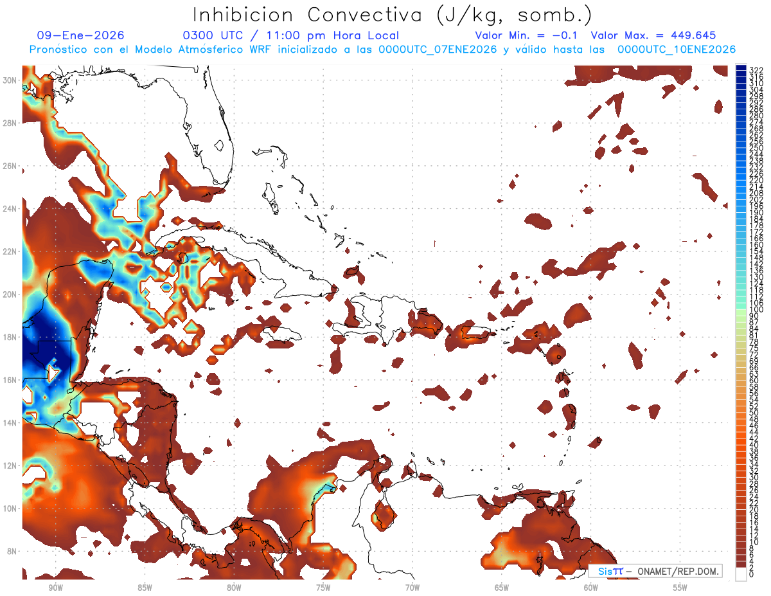Click the '14N' latitude label

pos(10,423)
